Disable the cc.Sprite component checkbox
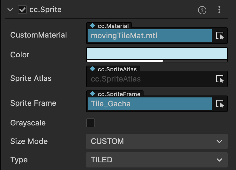 click(22, 10)
